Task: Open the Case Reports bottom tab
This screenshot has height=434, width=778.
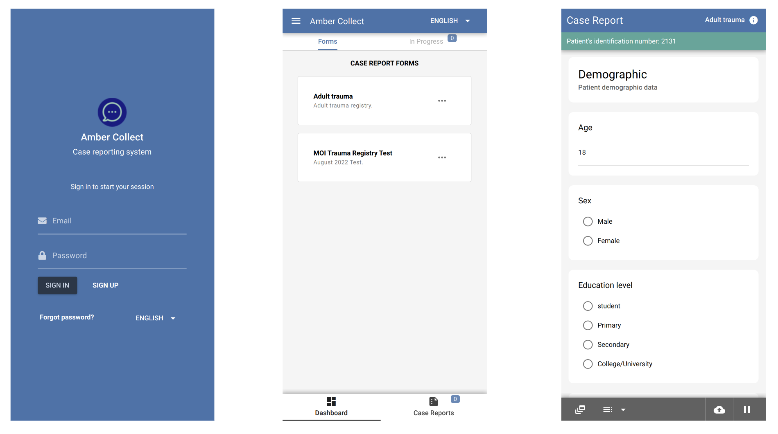Action: (x=434, y=407)
